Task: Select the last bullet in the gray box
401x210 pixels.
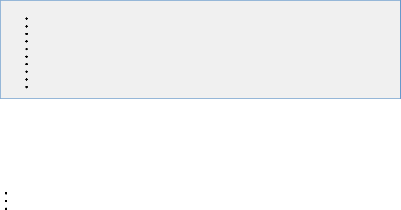Action: (26, 87)
